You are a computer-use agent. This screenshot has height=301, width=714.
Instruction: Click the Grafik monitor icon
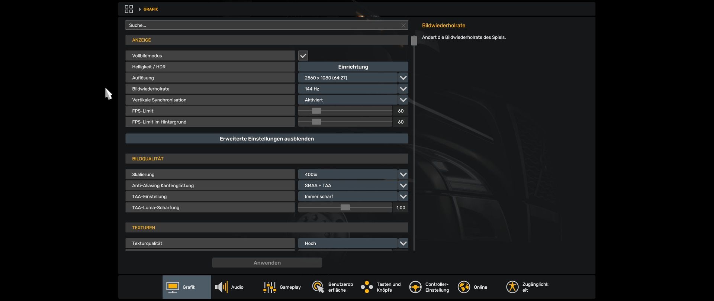tap(173, 287)
